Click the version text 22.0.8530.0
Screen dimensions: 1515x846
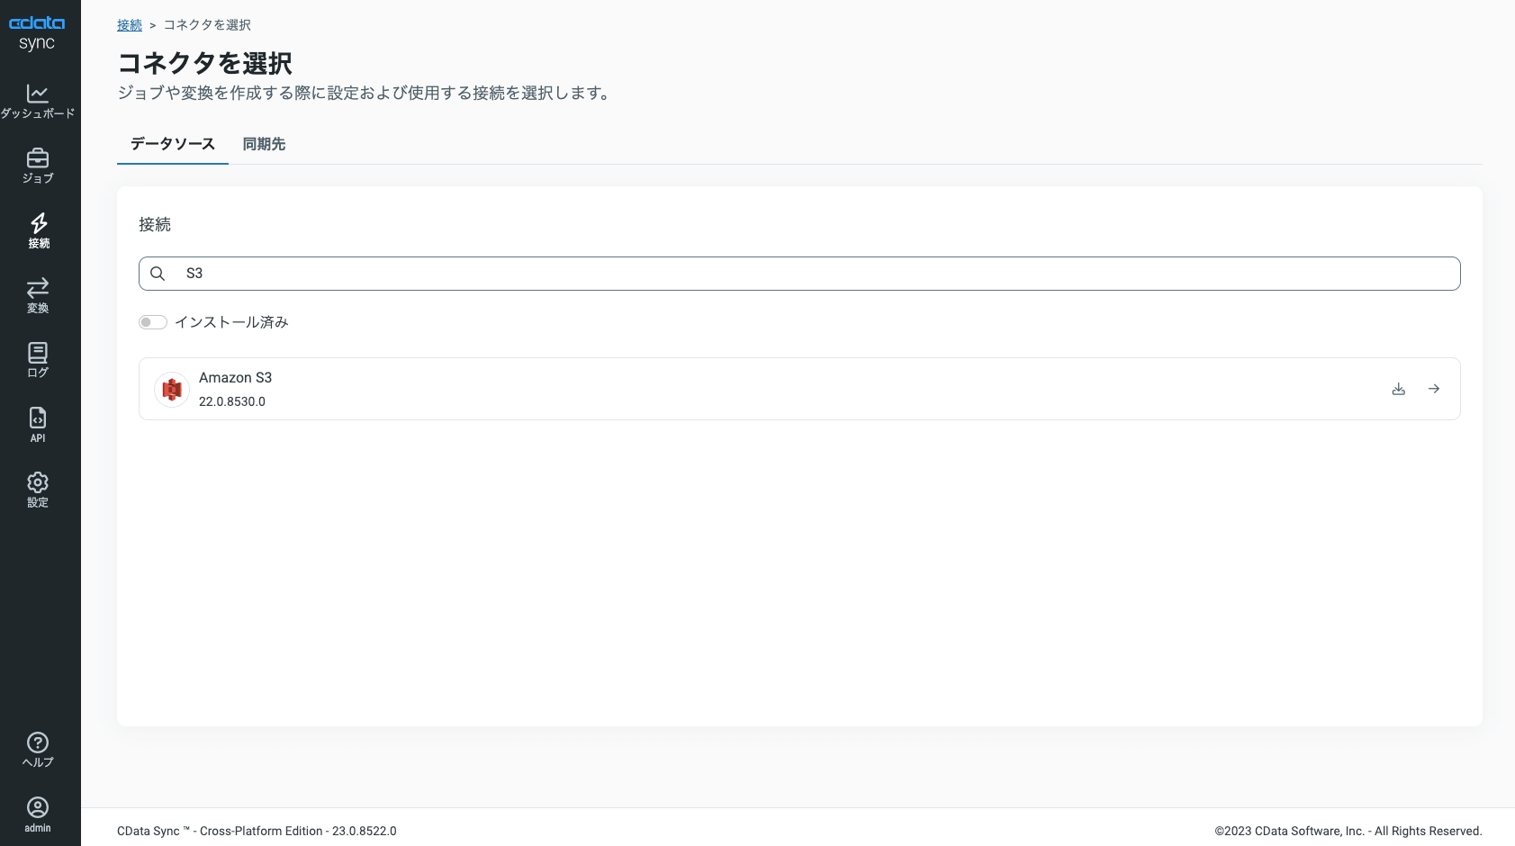232,401
